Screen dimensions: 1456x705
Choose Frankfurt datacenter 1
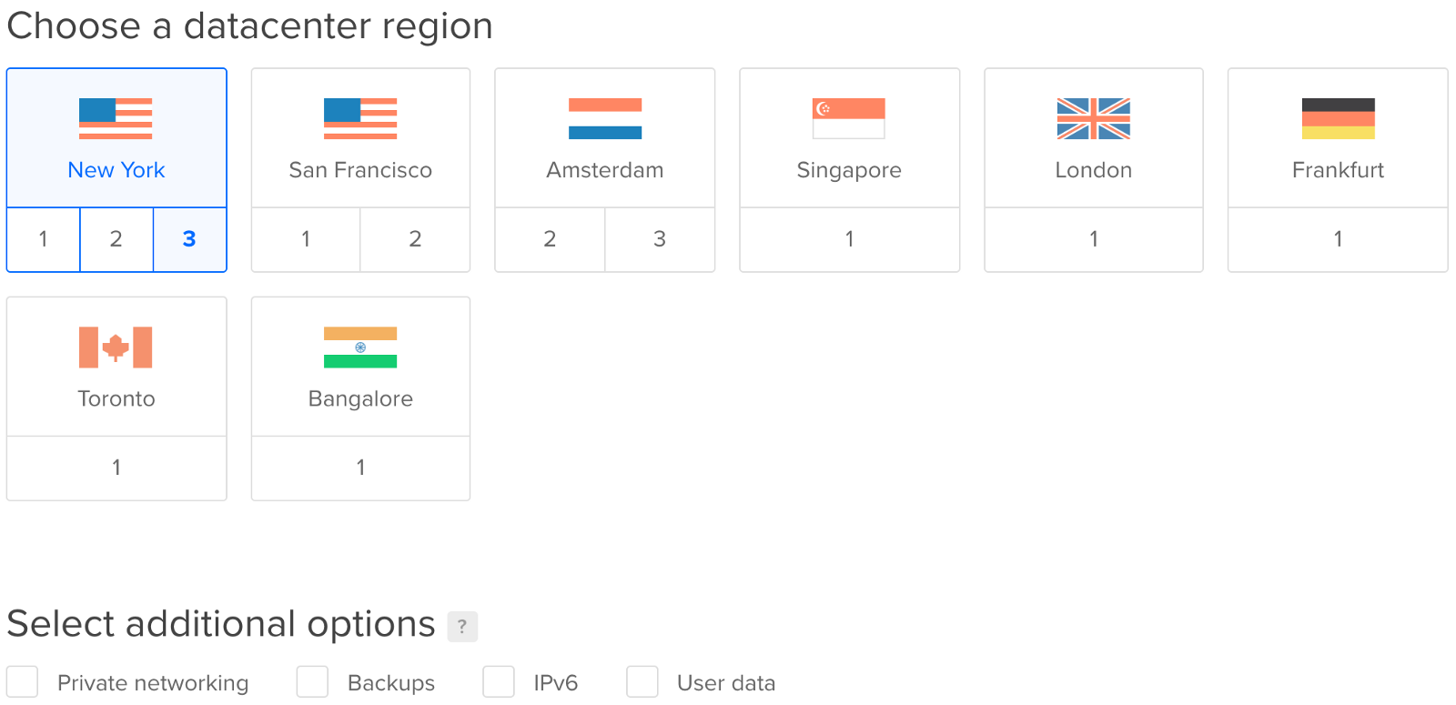click(1338, 239)
